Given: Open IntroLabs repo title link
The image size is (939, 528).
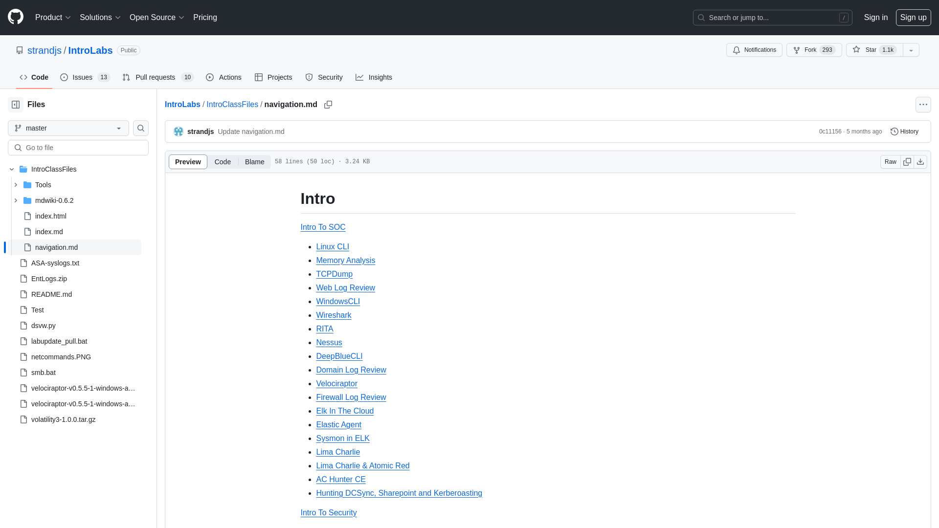Looking at the screenshot, I should [x=90, y=50].
